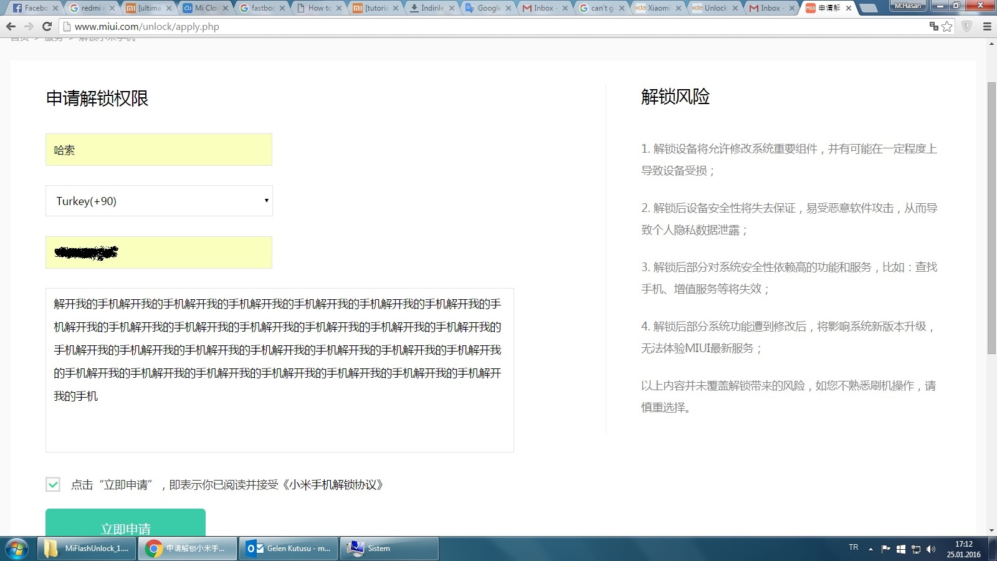Click the address bar URL field

pyautogui.click(x=492, y=26)
